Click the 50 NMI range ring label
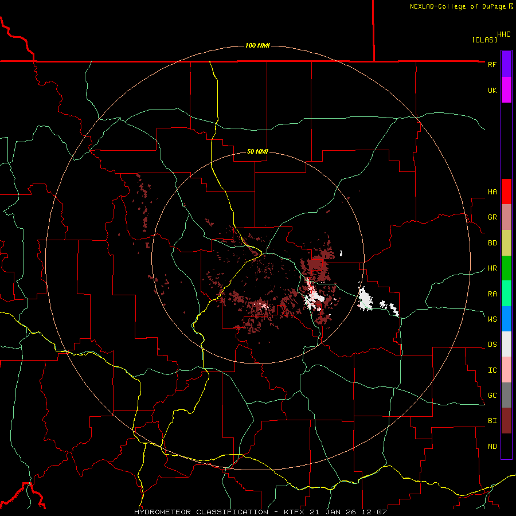The image size is (516, 516). 257,151
